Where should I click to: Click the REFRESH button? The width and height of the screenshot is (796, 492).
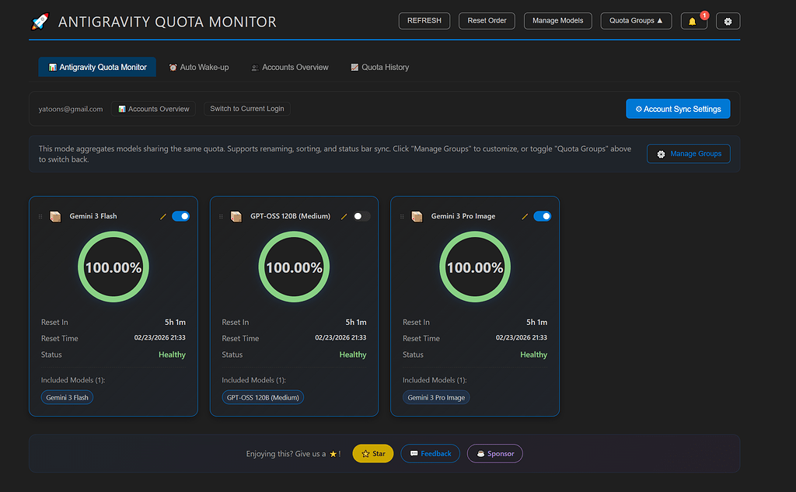pos(424,21)
